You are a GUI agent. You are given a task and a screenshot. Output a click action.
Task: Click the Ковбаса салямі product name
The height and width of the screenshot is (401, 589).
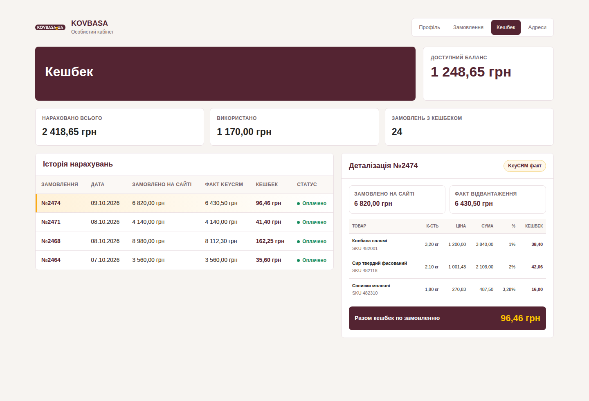(369, 241)
